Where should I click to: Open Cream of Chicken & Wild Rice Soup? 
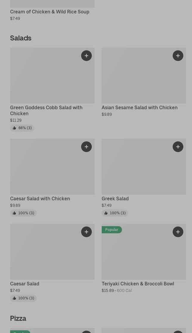(x=49, y=12)
